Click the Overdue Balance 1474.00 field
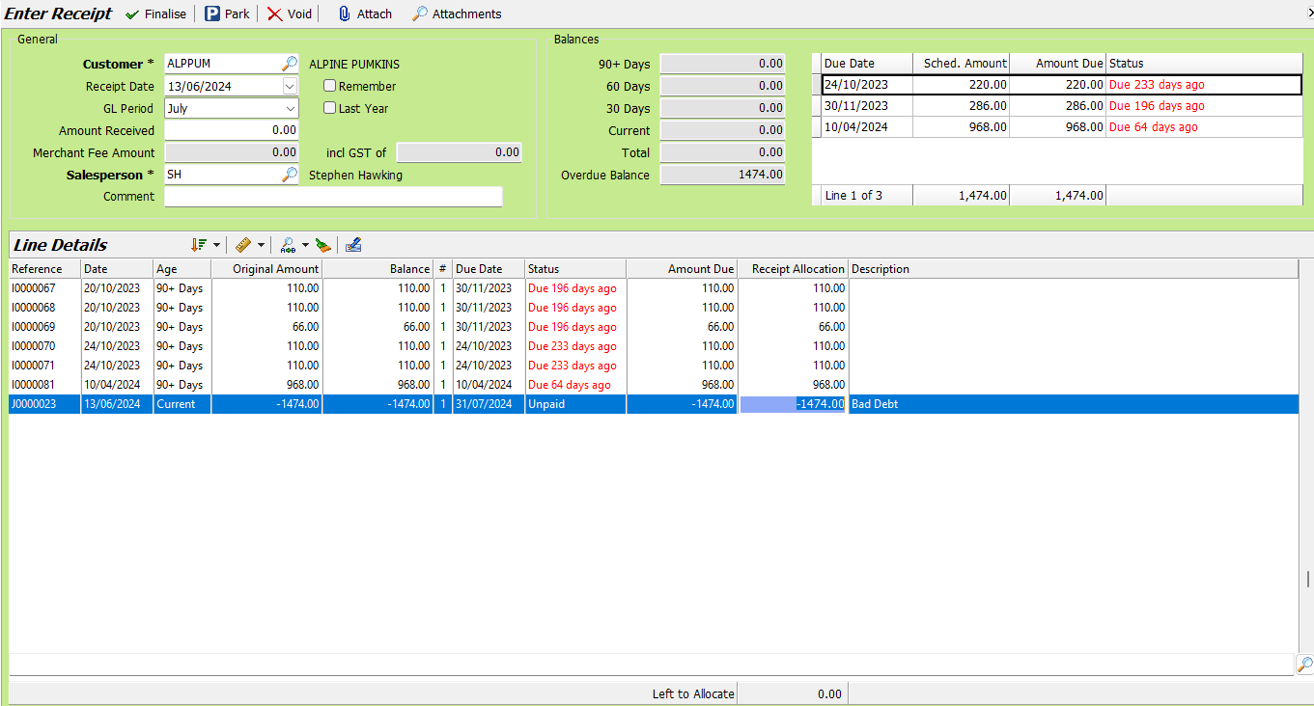1314x706 pixels. 722,175
